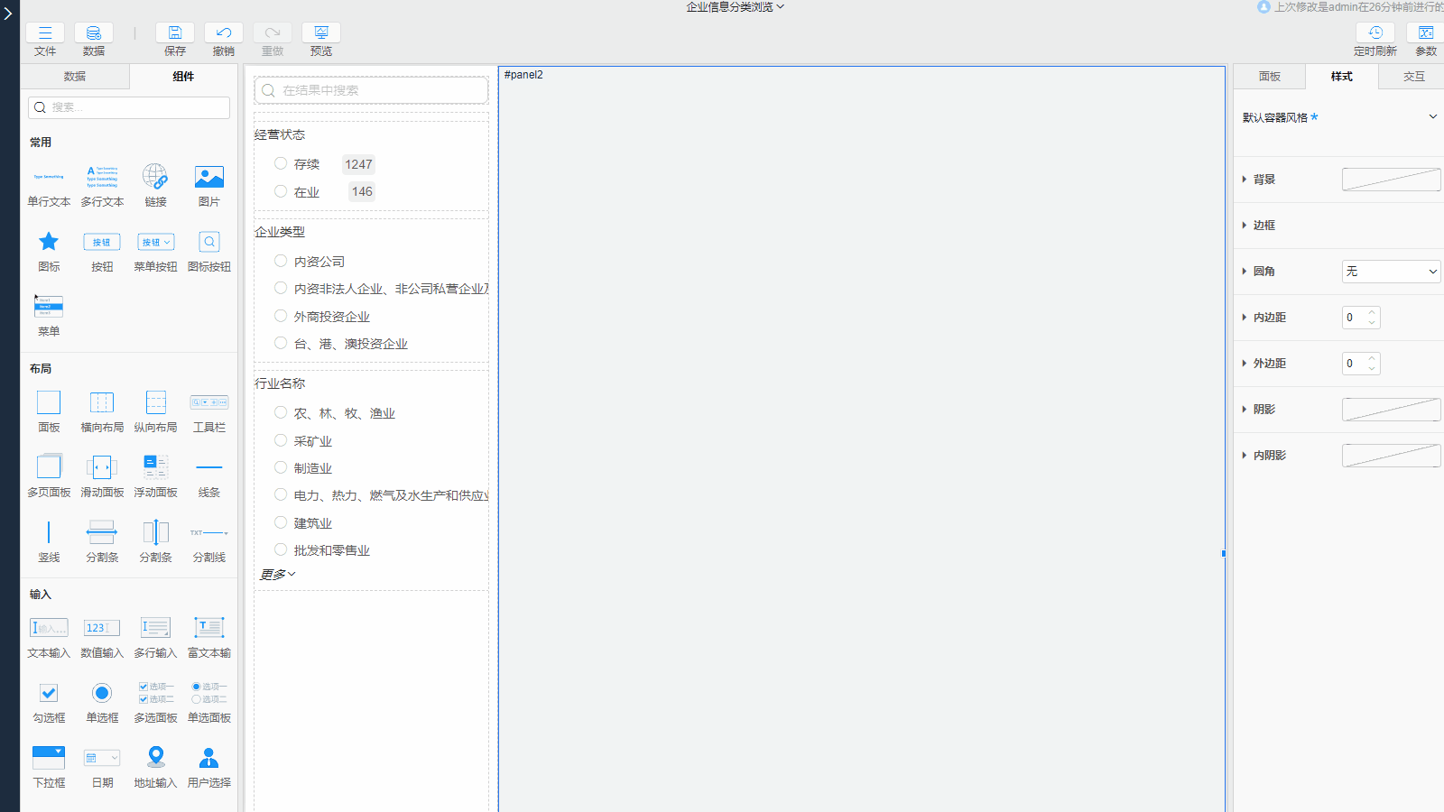This screenshot has height=812, width=1444.
Task: Open the 圆角 corner radius dropdown
Action: pos(1391,272)
